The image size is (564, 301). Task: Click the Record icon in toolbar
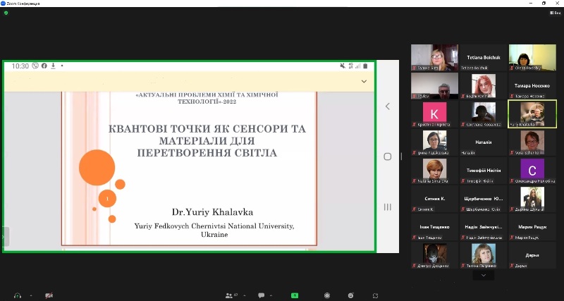tap(327, 295)
